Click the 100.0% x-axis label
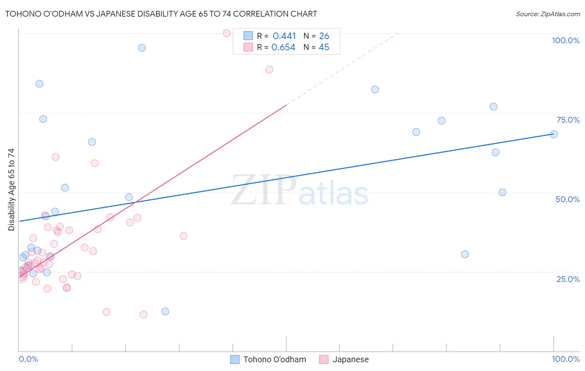Viewport: 585px width, 371px height. tap(565, 359)
